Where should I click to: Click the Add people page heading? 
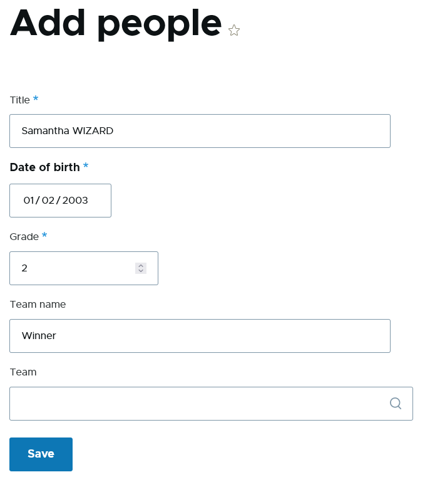[116, 24]
